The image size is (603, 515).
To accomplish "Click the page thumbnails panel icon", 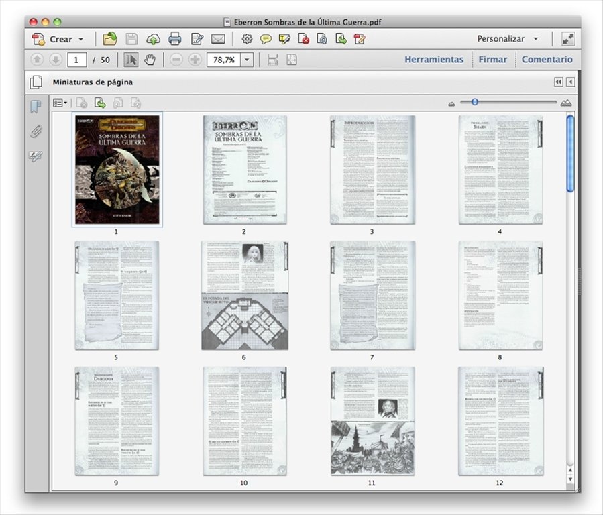I will pyautogui.click(x=36, y=82).
